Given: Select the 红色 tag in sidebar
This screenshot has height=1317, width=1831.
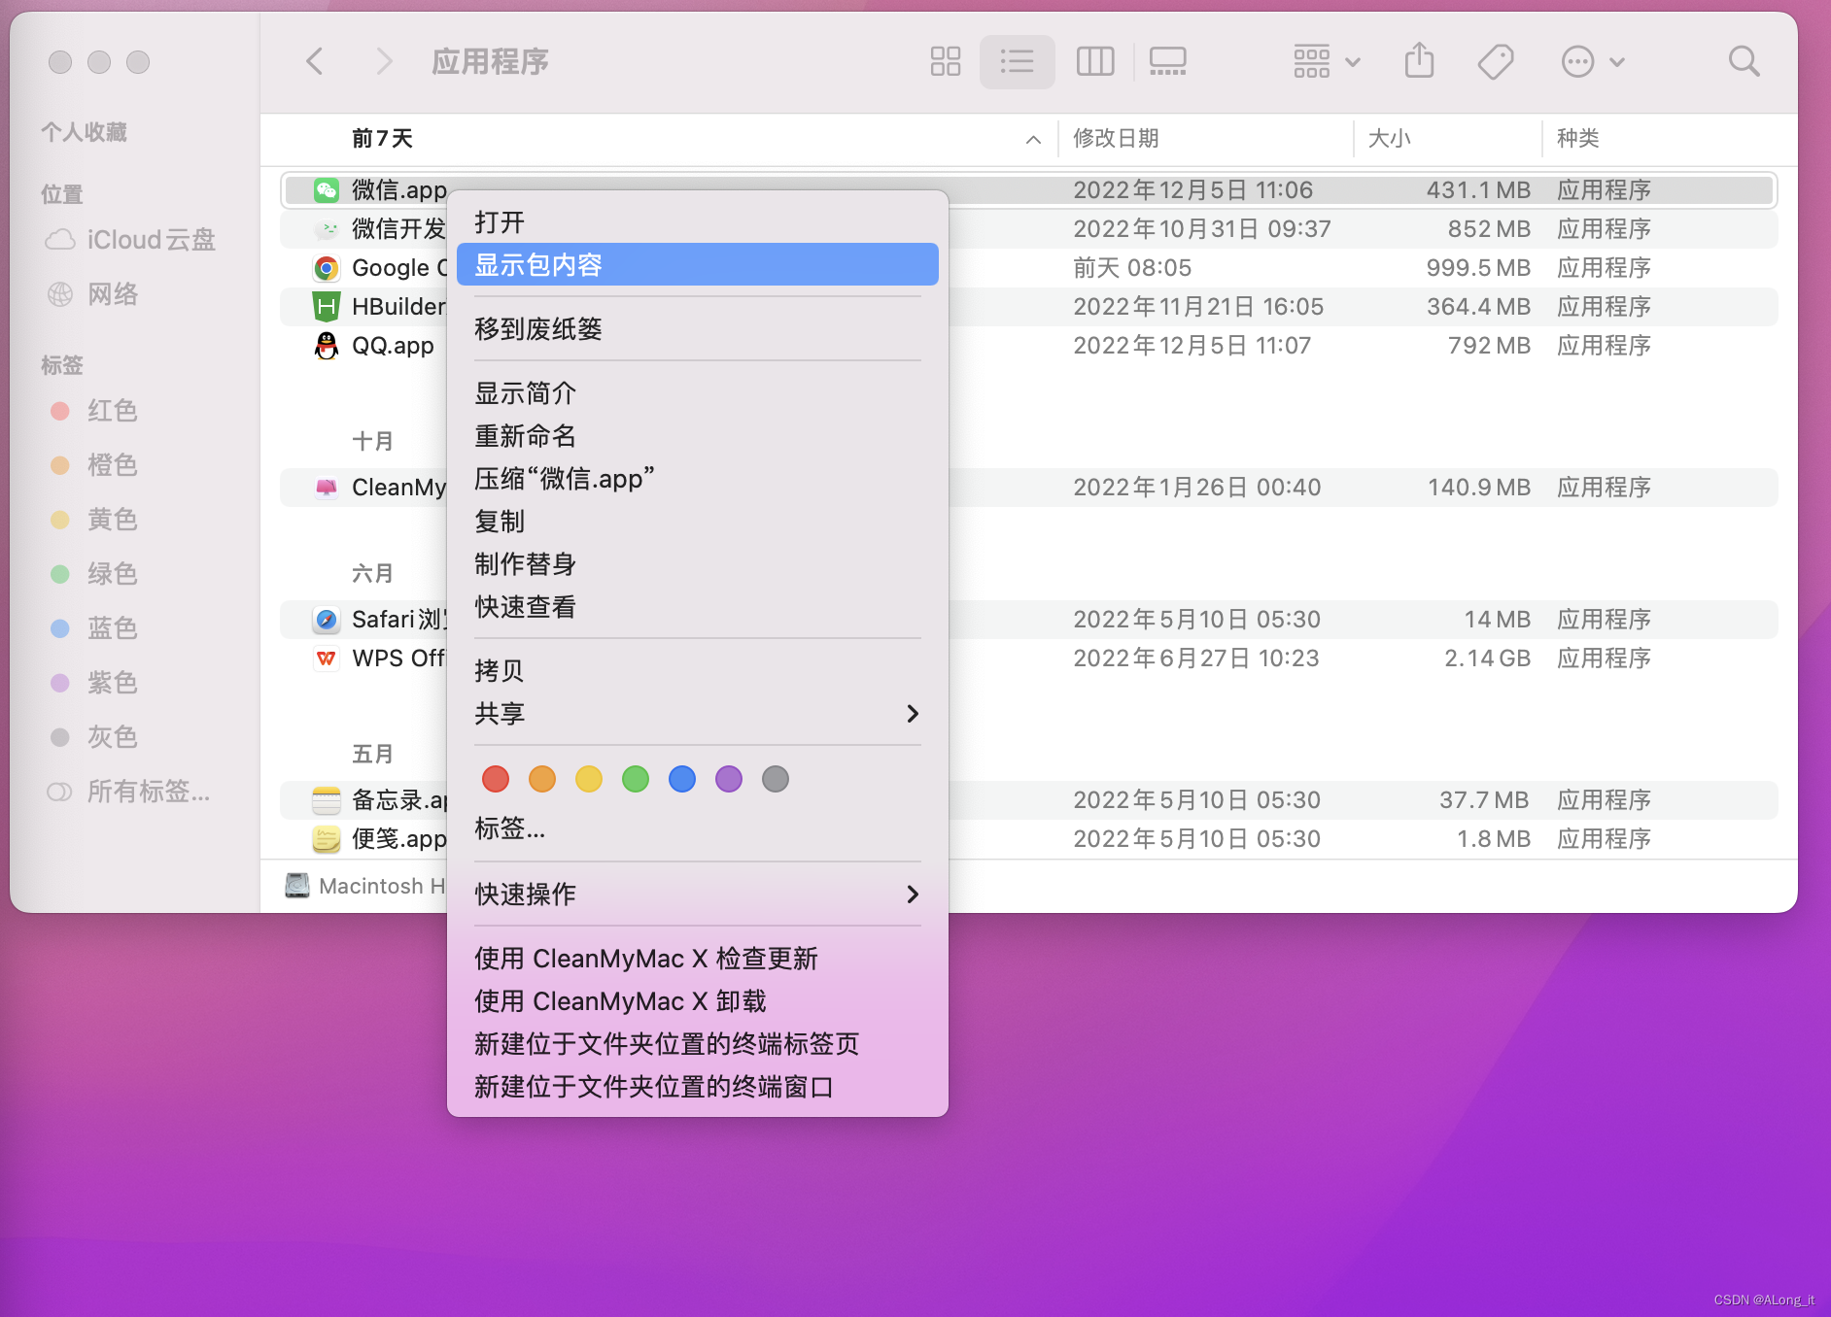Looking at the screenshot, I should (93, 411).
